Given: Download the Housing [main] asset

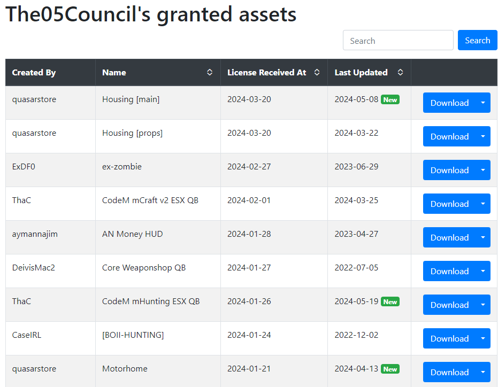Looking at the screenshot, I should coord(449,103).
